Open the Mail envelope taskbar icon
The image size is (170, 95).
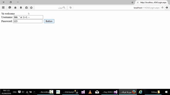click(97, 92)
